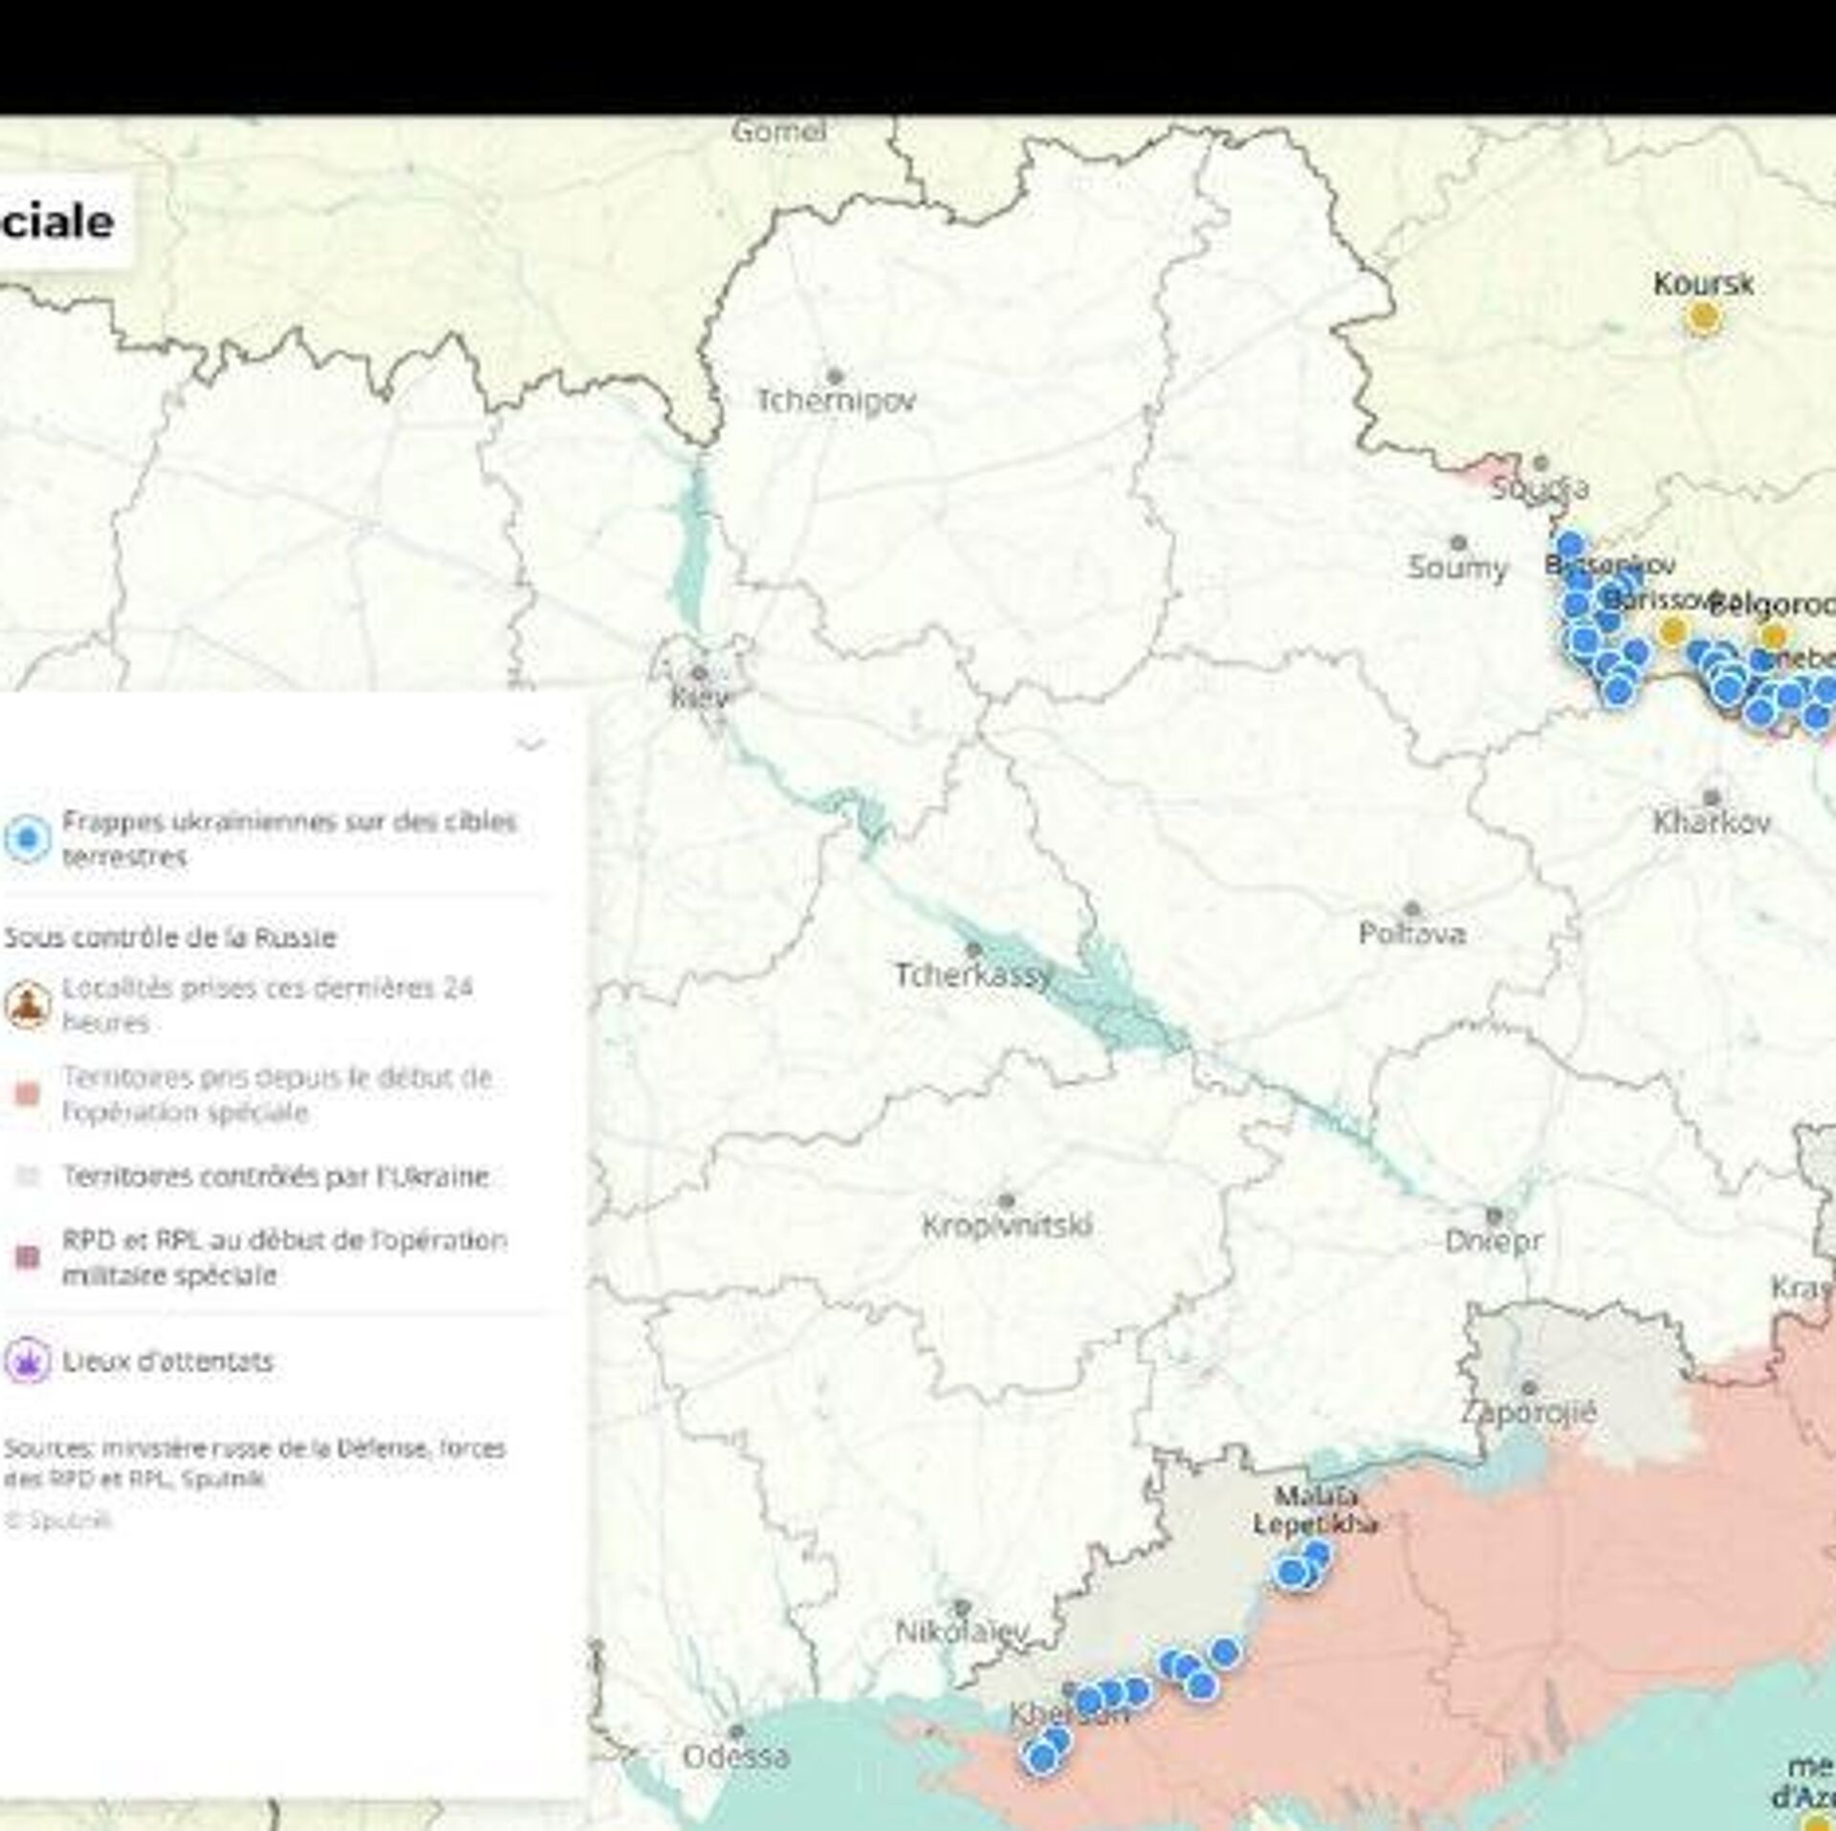Select 'Territoires contrôlés par l'Ukraine' legend text
The image size is (1836, 1831).
[x=274, y=1176]
